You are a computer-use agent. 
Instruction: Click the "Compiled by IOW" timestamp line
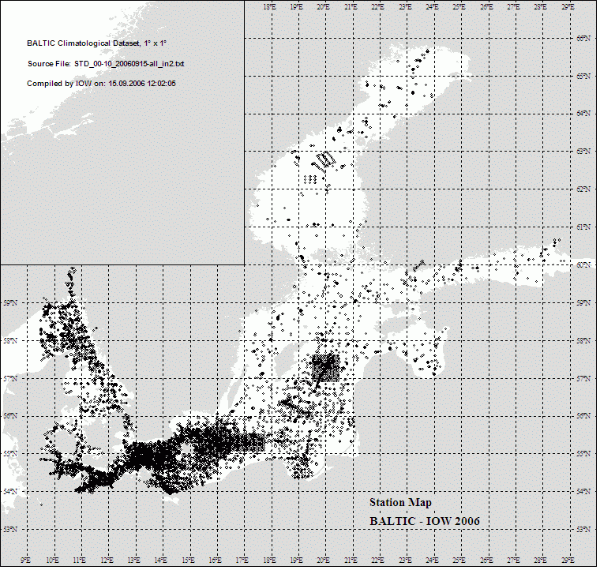coord(101,83)
